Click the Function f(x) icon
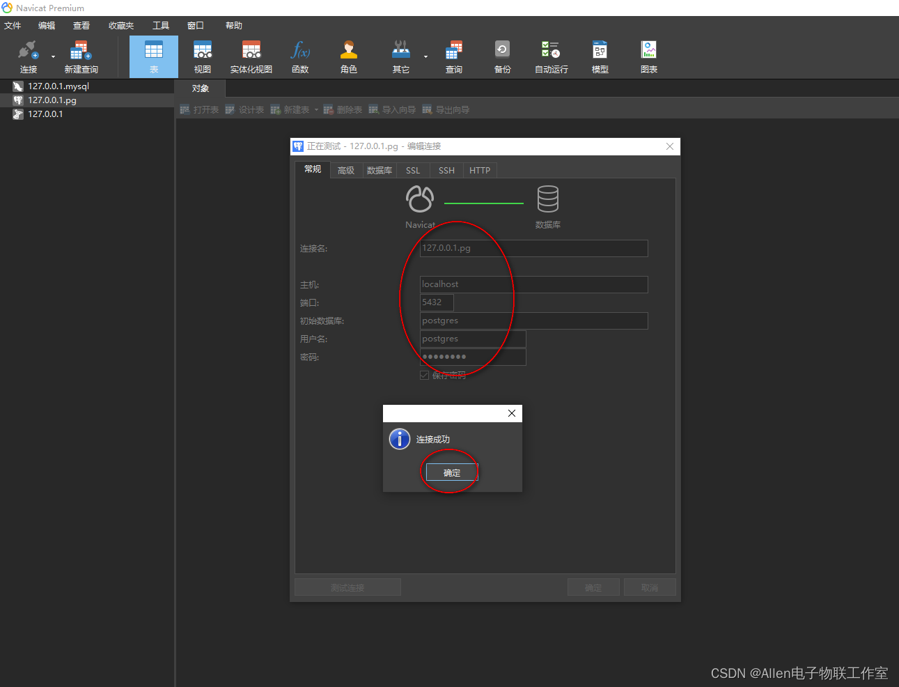 300,50
